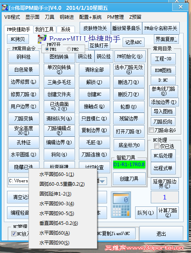Open the 显示面 menu

point(32,17)
